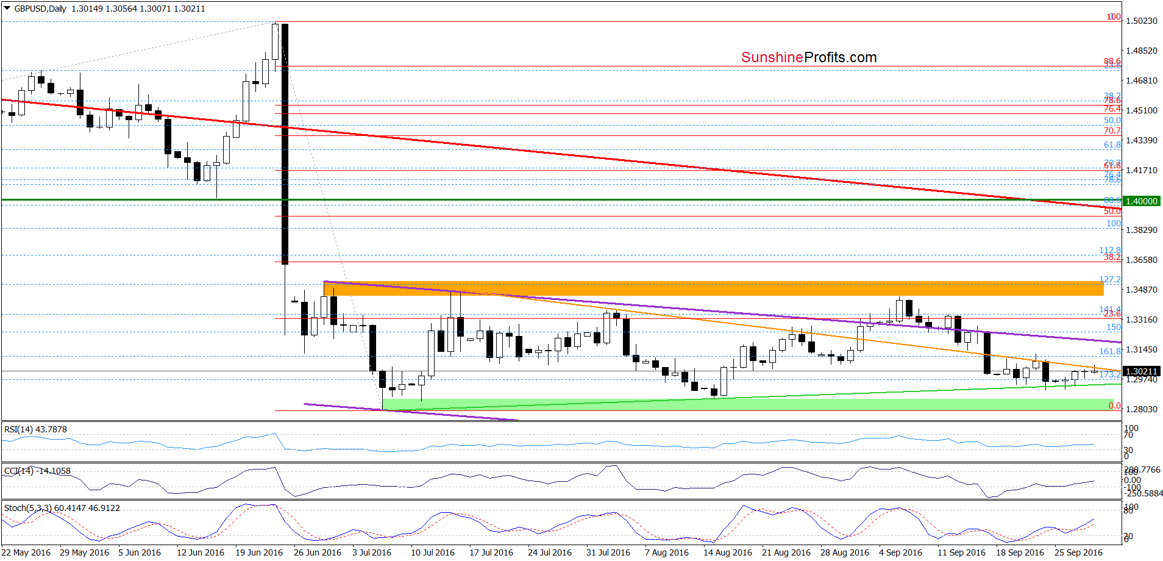Click the 127.2 Fibonacci level label

click(1110, 280)
